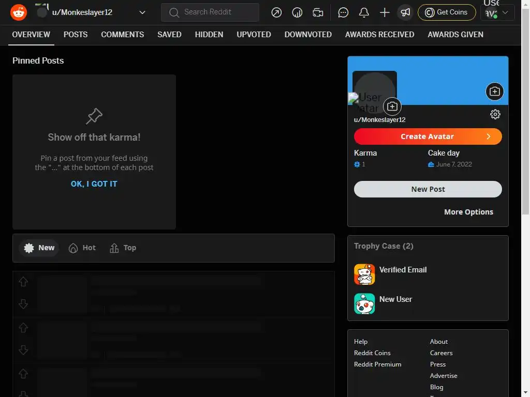The height and width of the screenshot is (397, 530).
Task: Switch to the AWARDS RECEIVED tab
Action: (379, 35)
